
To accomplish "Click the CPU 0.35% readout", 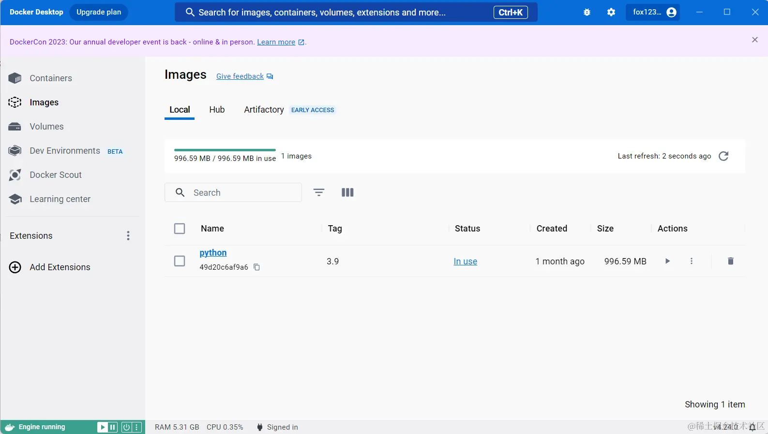I will [225, 427].
